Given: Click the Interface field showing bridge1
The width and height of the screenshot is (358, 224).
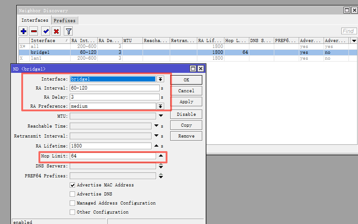Looking at the screenshot, I should pos(113,79).
